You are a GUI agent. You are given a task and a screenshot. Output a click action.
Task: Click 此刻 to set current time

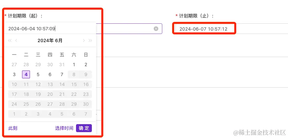click(13, 128)
